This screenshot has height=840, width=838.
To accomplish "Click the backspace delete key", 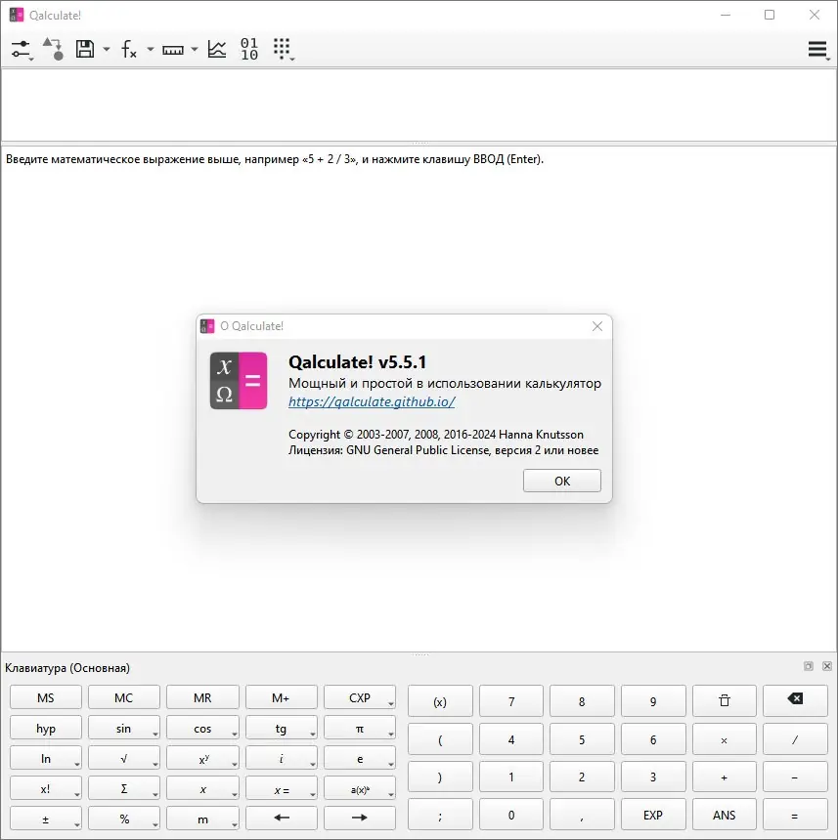I will [795, 700].
